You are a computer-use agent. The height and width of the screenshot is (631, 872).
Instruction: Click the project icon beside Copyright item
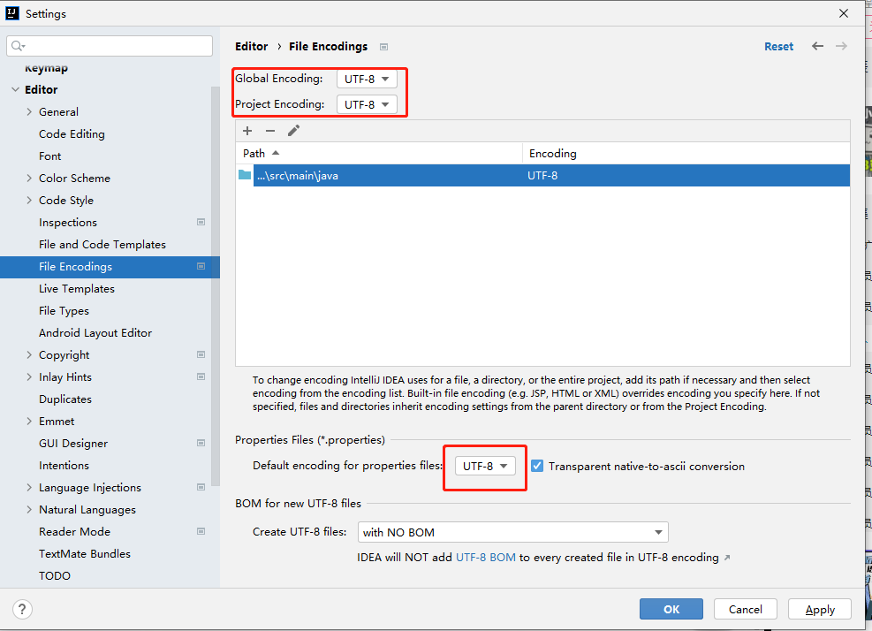201,354
